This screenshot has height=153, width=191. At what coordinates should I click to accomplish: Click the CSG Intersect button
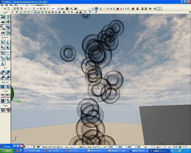click(3, 77)
